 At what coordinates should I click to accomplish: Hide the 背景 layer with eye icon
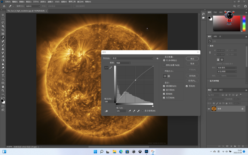tap(209, 109)
